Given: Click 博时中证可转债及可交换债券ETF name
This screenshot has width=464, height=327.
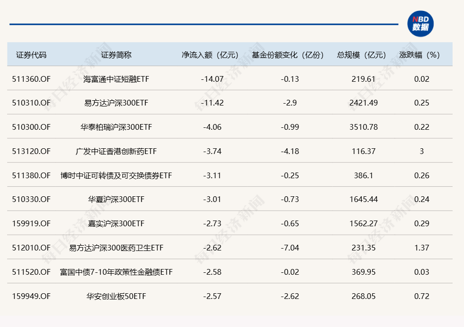Looking at the screenshot, I should [x=116, y=176].
